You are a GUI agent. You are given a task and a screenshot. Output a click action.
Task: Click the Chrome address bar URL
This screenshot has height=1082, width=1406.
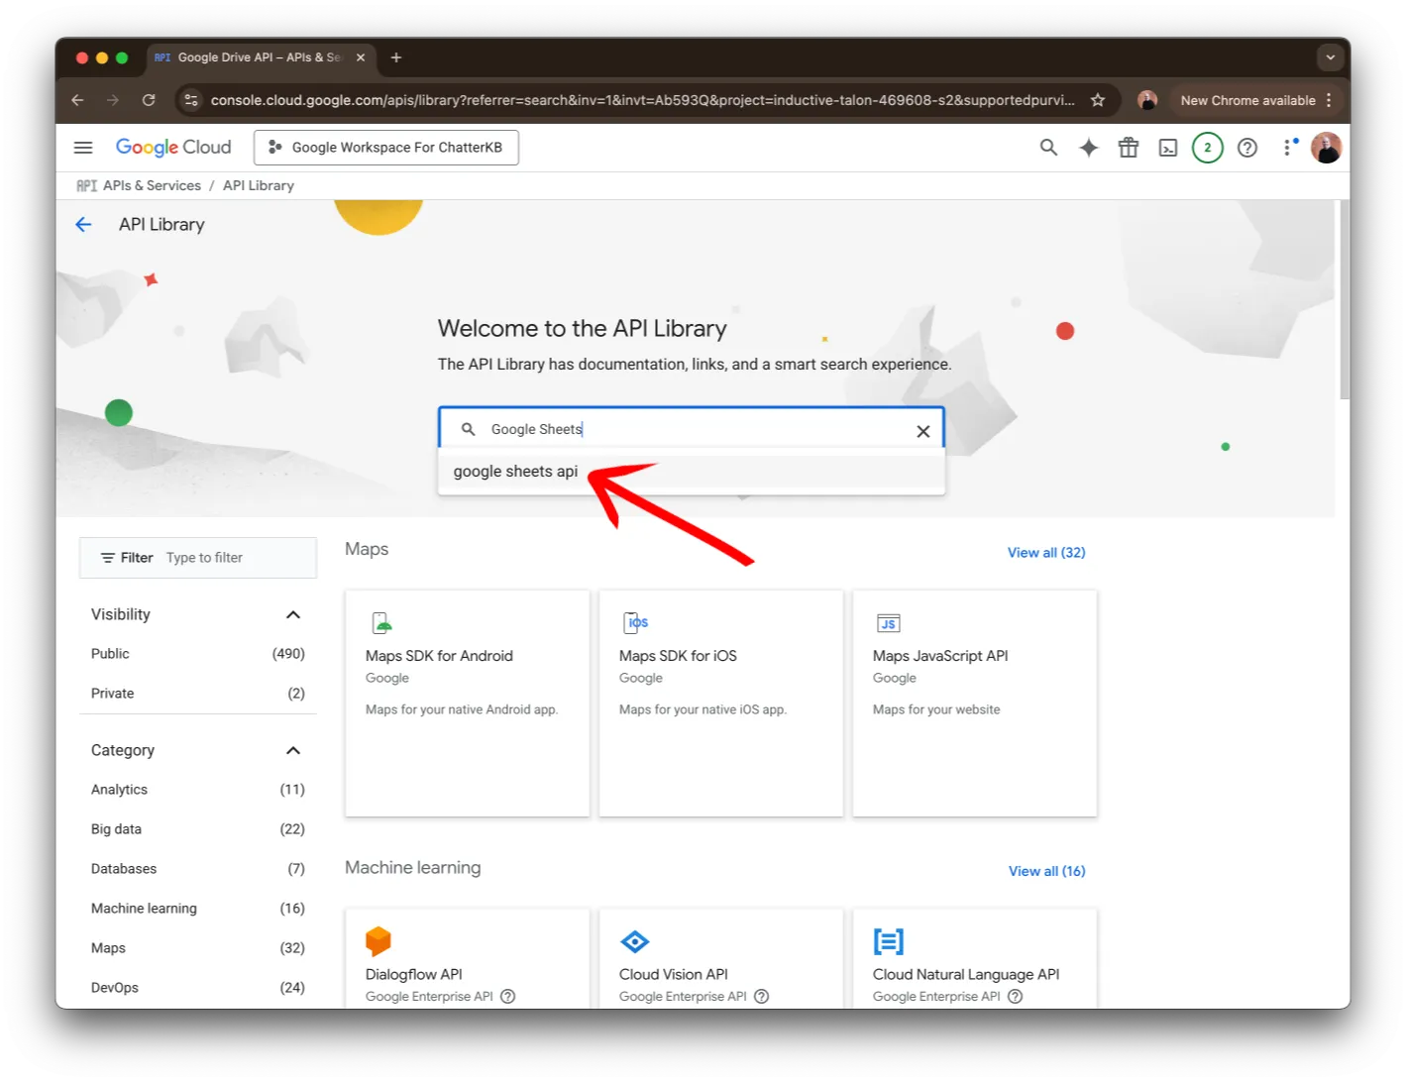tap(642, 100)
